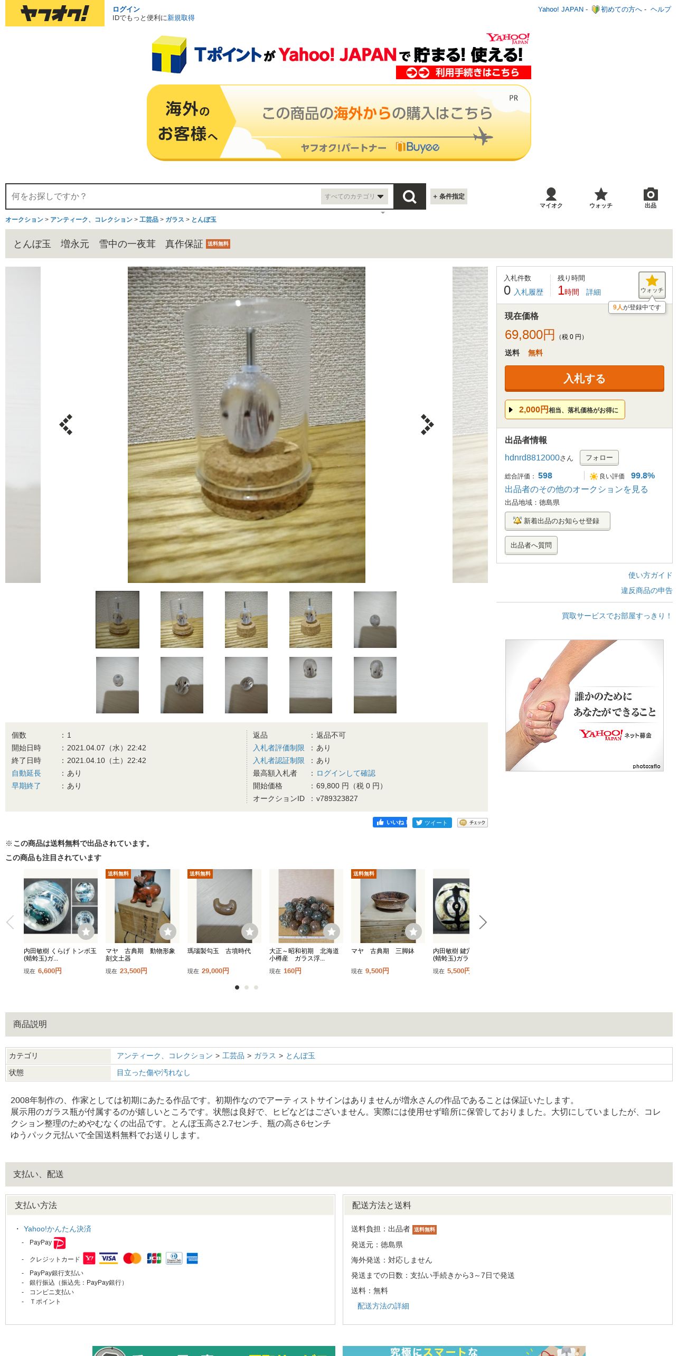The width and height of the screenshot is (678, 1356).
Task: Go to 工芸品 breadcrumb category
Action: [x=149, y=220]
